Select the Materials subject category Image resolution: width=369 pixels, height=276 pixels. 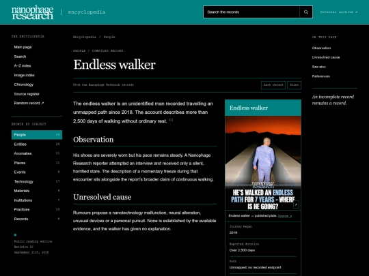pos(37,191)
